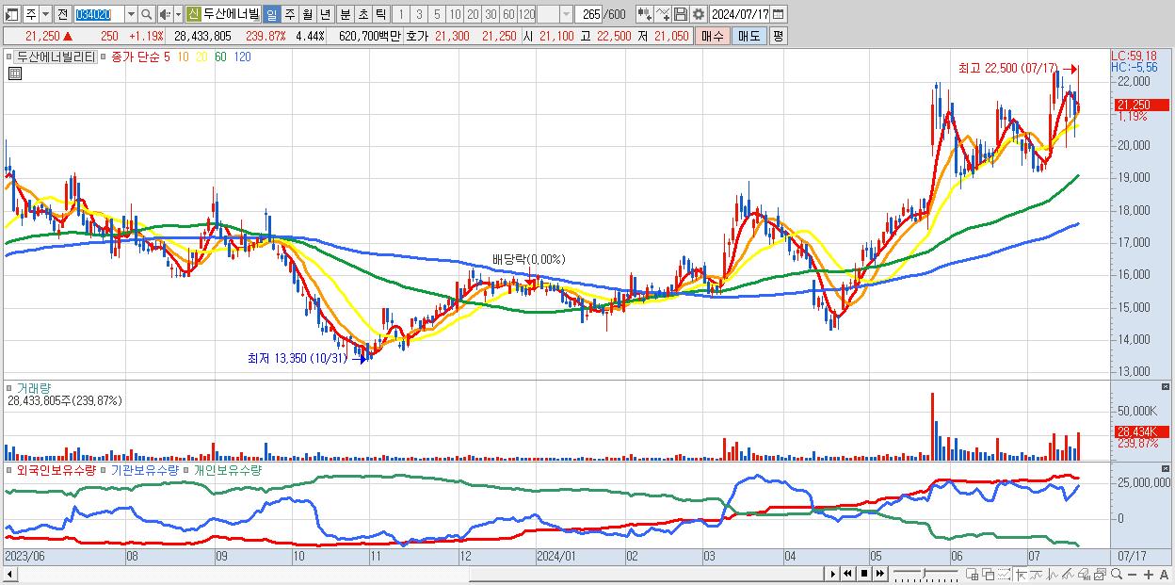Screen dimensions: 1175x585
Task: Click the red 매수 buy button
Action: pyautogui.click(x=713, y=36)
